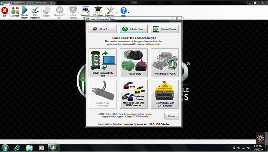Select the VIRTUAL TRUCK connection
Viewport: 268px width, 152px height.
click(165, 63)
